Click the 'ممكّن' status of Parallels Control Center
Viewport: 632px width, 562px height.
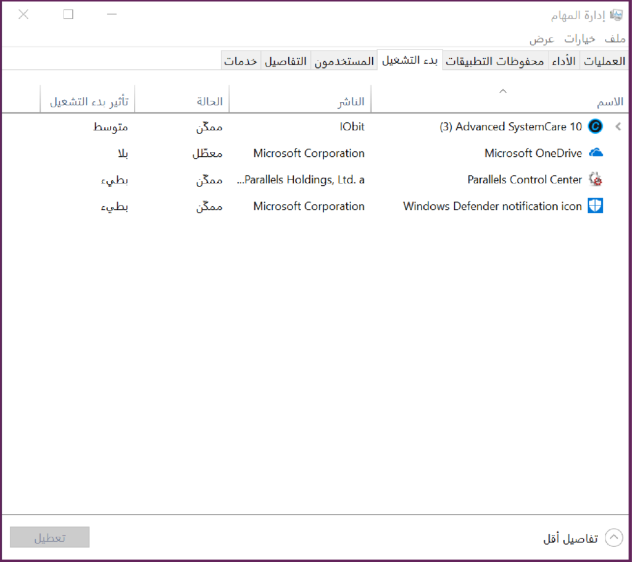(x=209, y=180)
